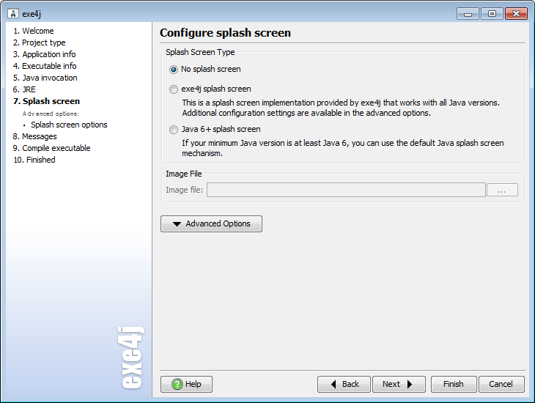This screenshot has height=403, width=535.
Task: Open the image file browse button
Action: click(x=502, y=190)
